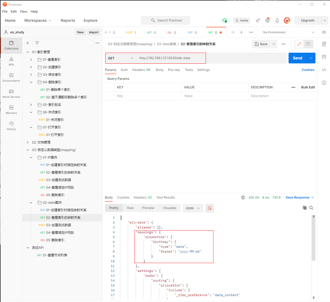The height and width of the screenshot is (302, 330).
Task: Open the Mock Servers panel
Action: 11,94
